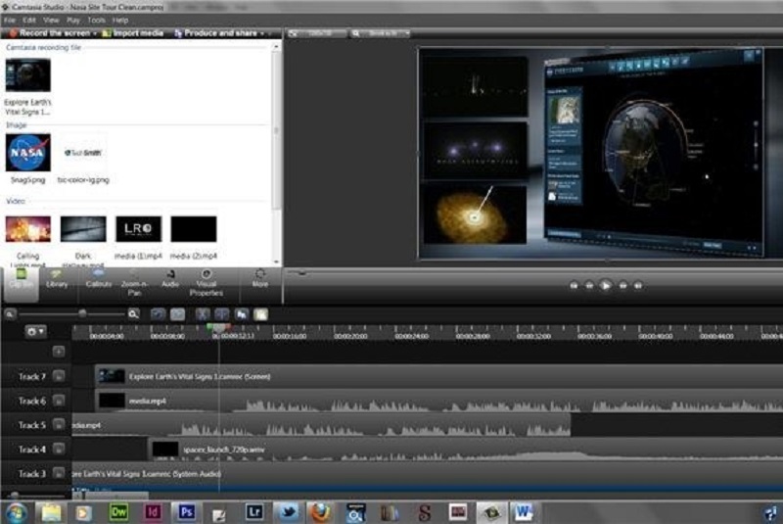The width and height of the screenshot is (783, 524).
Task: Select the Explore Earth's Vital Signs recording thumbnail
Action: [x=28, y=75]
